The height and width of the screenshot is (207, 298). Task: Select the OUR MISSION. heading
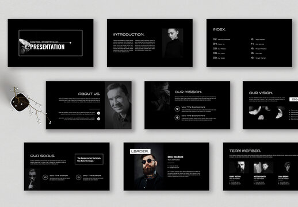(188, 92)
